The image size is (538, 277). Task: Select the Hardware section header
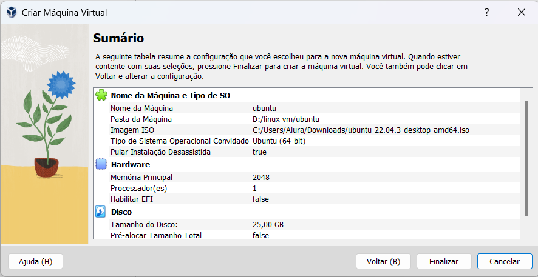click(131, 165)
